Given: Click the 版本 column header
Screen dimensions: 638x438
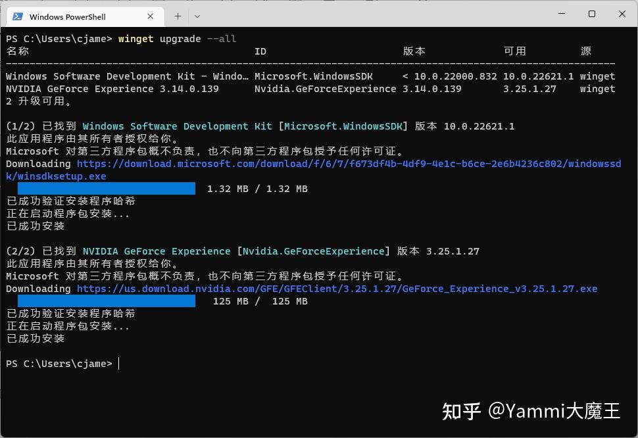Looking at the screenshot, I should click(414, 51).
